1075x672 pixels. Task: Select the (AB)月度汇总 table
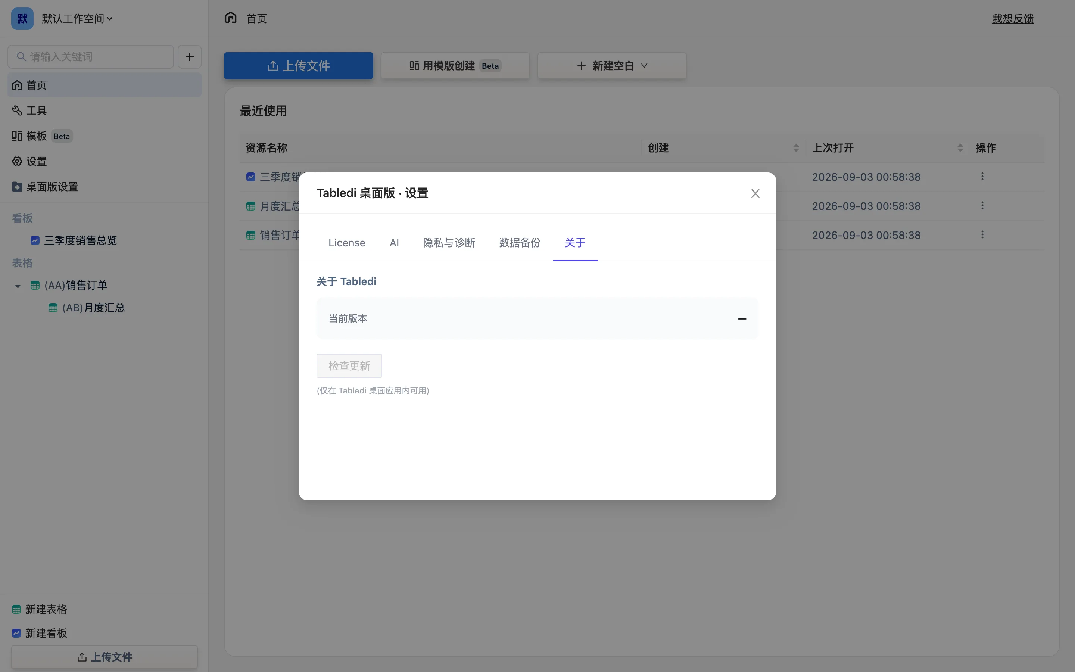point(93,308)
